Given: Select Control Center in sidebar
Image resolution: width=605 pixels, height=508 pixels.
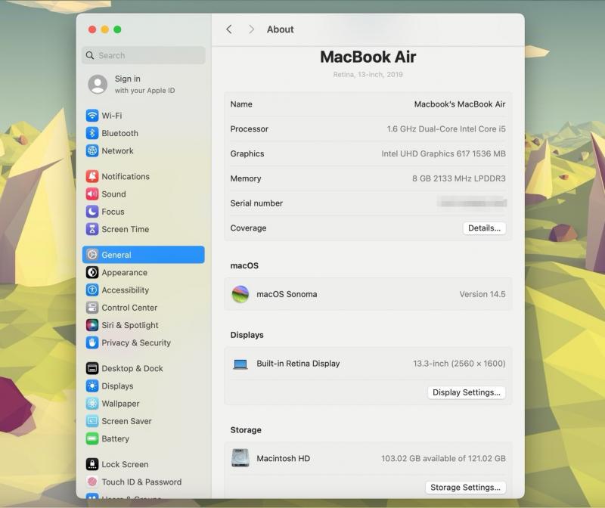Looking at the screenshot, I should (x=129, y=308).
